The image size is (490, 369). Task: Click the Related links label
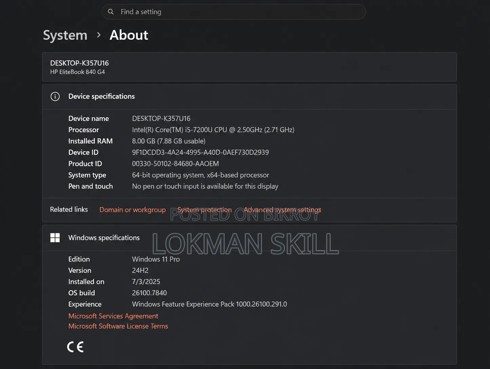point(69,210)
